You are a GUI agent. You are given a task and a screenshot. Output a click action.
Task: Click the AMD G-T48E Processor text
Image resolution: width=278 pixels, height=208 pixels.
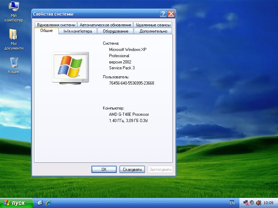tap(129, 114)
